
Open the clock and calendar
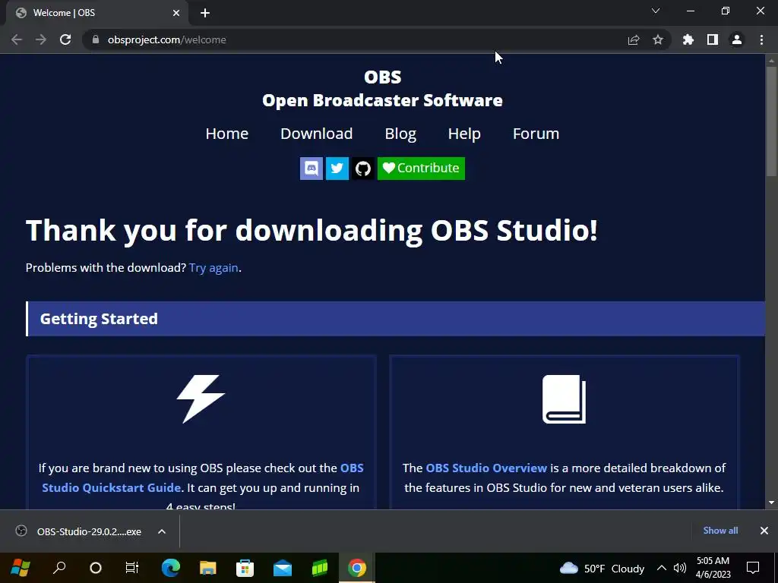pyautogui.click(x=713, y=568)
